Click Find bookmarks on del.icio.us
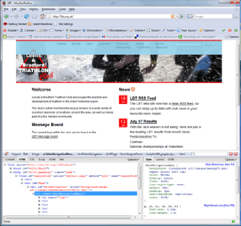This screenshot has height=226, width=241. tap(156, 37)
